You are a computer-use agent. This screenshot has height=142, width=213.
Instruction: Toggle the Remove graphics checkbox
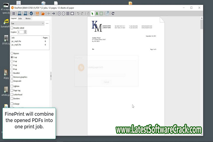12,77
